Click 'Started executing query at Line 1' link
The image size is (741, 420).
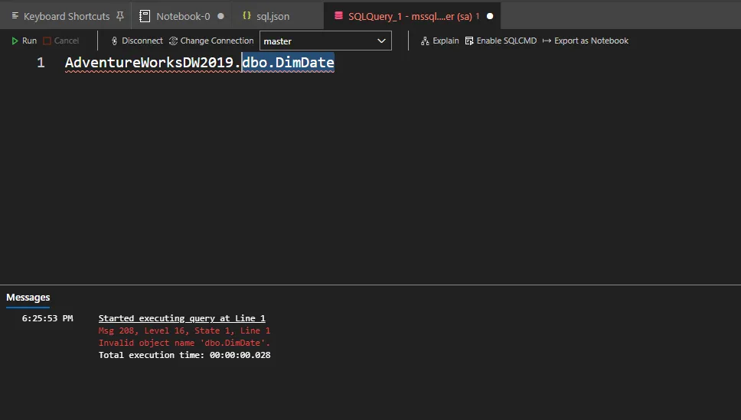pyautogui.click(x=182, y=318)
